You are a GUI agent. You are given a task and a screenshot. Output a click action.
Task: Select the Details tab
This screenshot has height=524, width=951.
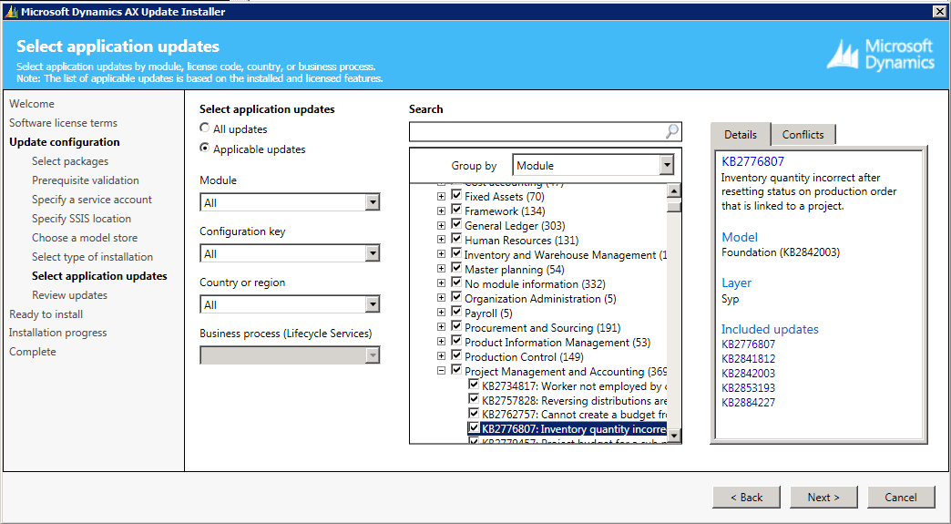click(740, 135)
